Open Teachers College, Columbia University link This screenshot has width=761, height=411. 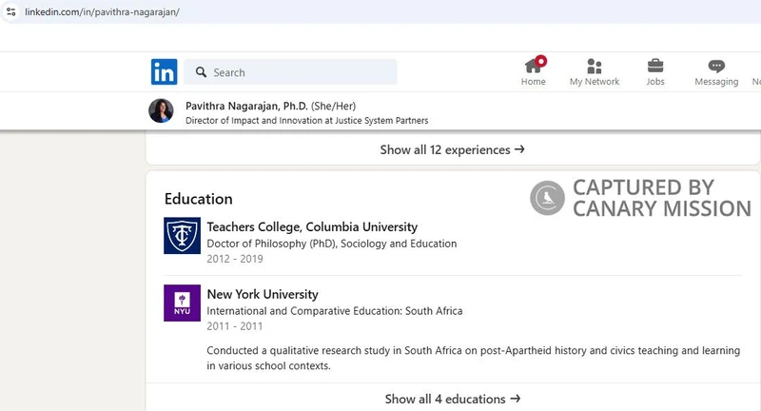pos(312,227)
